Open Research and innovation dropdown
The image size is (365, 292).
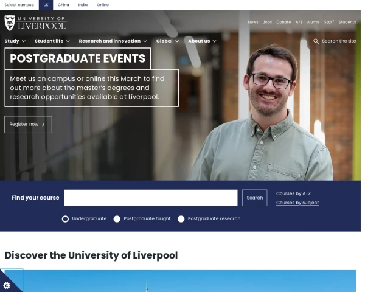click(113, 41)
